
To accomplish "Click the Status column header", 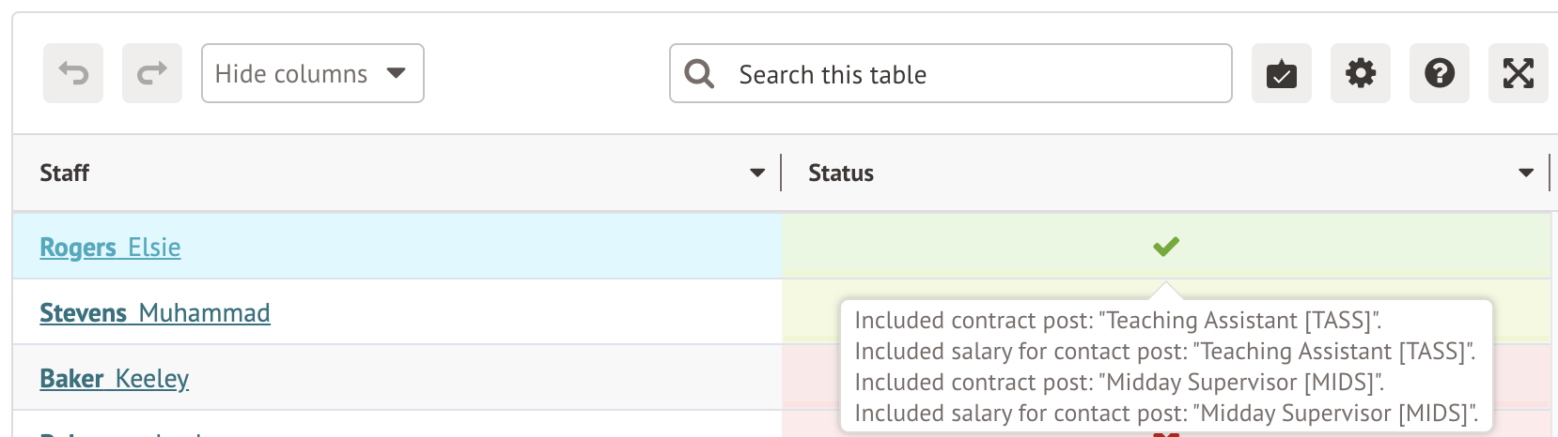I will click(x=841, y=173).
